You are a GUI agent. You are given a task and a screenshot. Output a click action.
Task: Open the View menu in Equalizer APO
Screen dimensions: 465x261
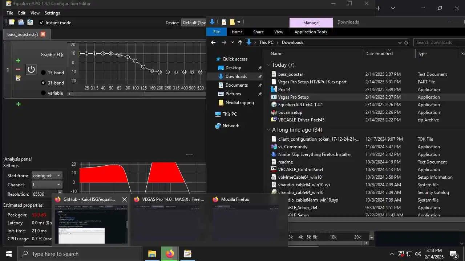pos(35,13)
